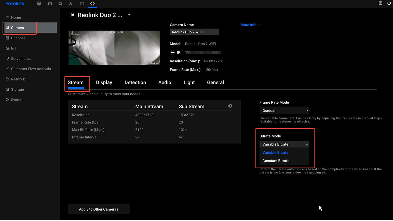The image size is (393, 221).
Task: Click the power icon at top right
Action: click(389, 3)
